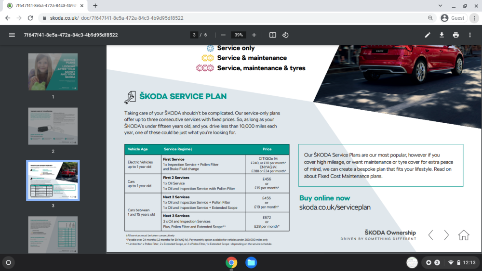This screenshot has width=482, height=271.
Task: Select page 2 thumbnail
Action: 53,126
